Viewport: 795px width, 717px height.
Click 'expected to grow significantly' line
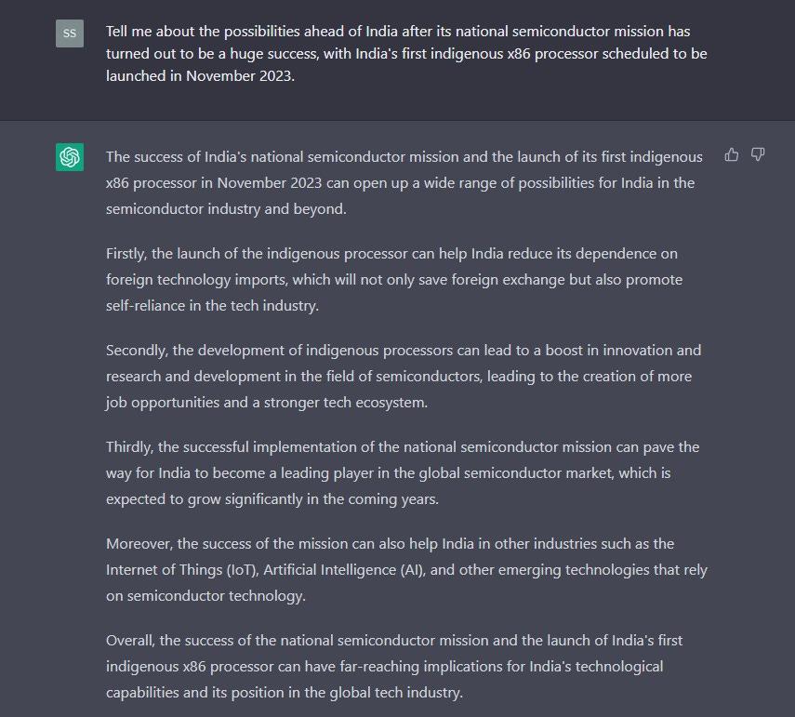[272, 499]
